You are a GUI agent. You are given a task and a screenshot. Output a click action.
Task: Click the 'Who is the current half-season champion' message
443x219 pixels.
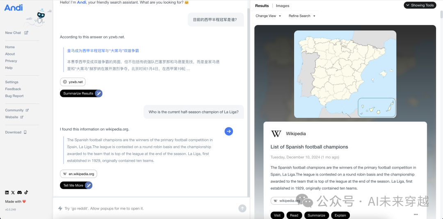pyautogui.click(x=194, y=112)
